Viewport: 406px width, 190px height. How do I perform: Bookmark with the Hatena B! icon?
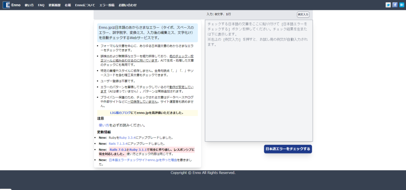402,5
